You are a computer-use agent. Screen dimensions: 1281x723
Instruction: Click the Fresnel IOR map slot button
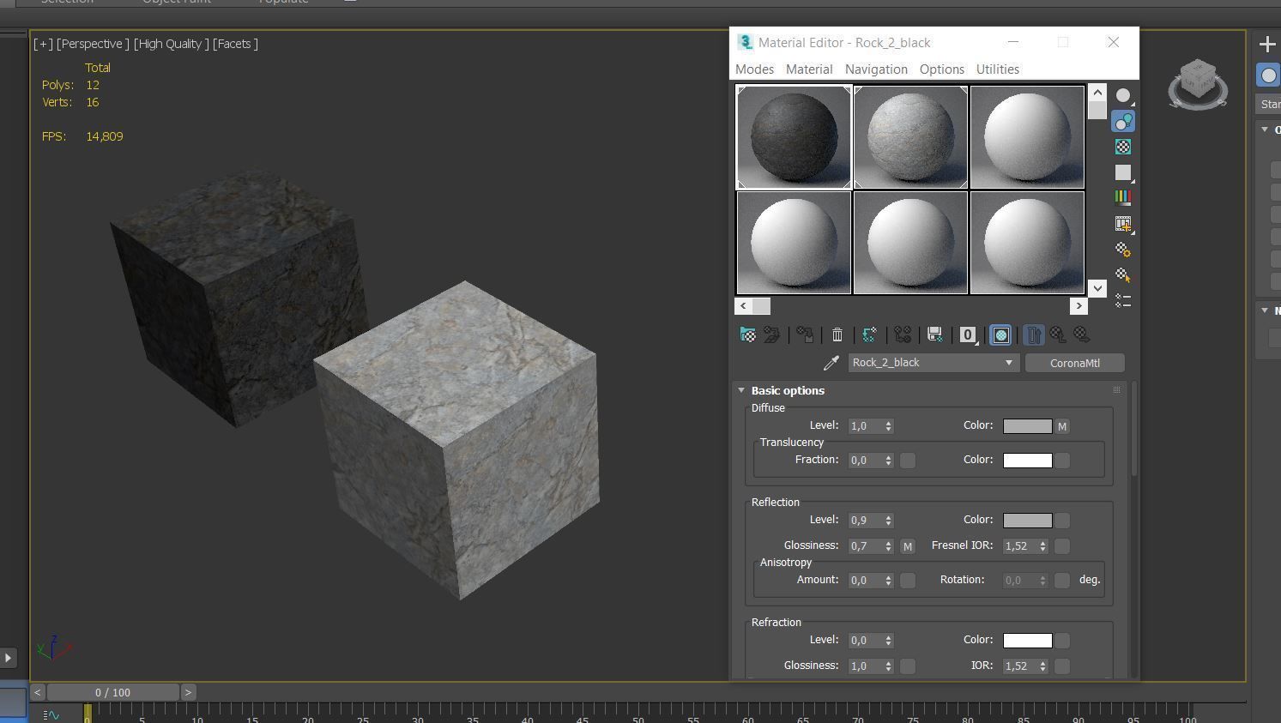(x=1062, y=546)
